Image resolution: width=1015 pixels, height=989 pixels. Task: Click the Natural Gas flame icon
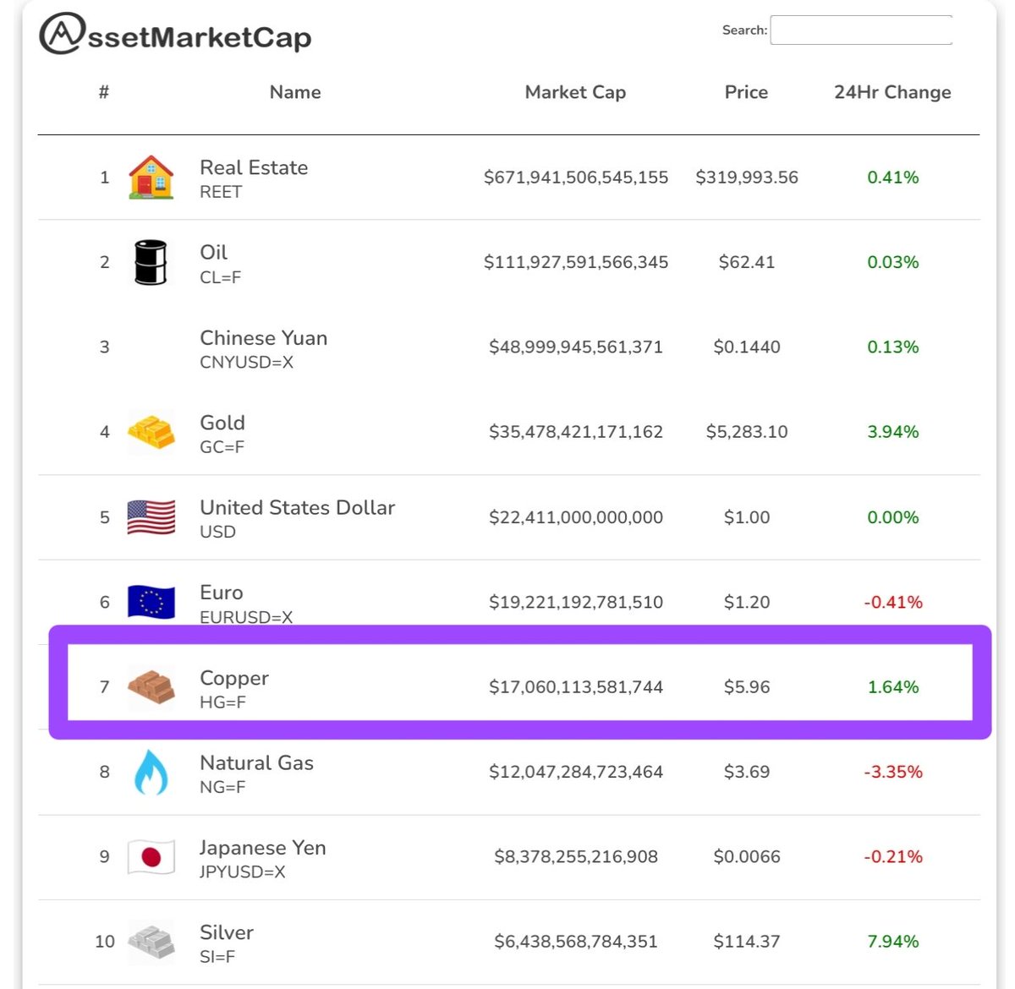(151, 772)
